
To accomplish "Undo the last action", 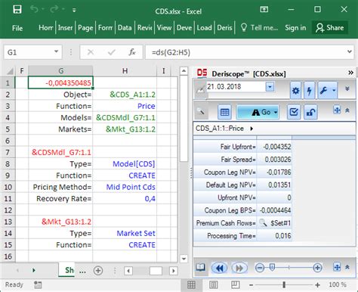I will coord(35,10).
